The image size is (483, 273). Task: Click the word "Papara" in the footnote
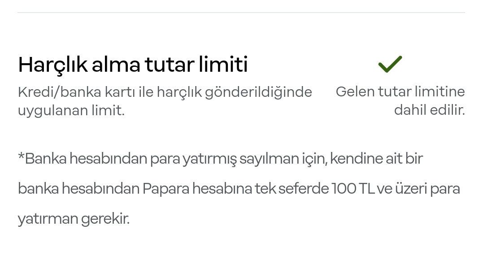pos(166,189)
